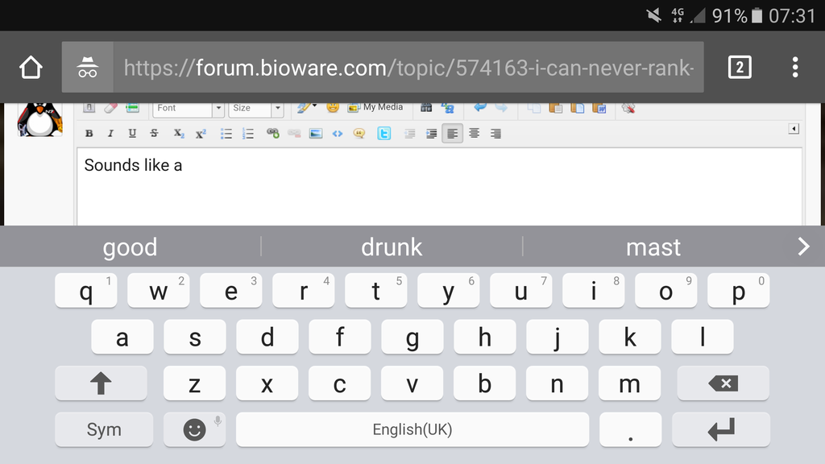Click the undo arrow in editor toolbar
This screenshot has height=464, width=825.
[480, 107]
